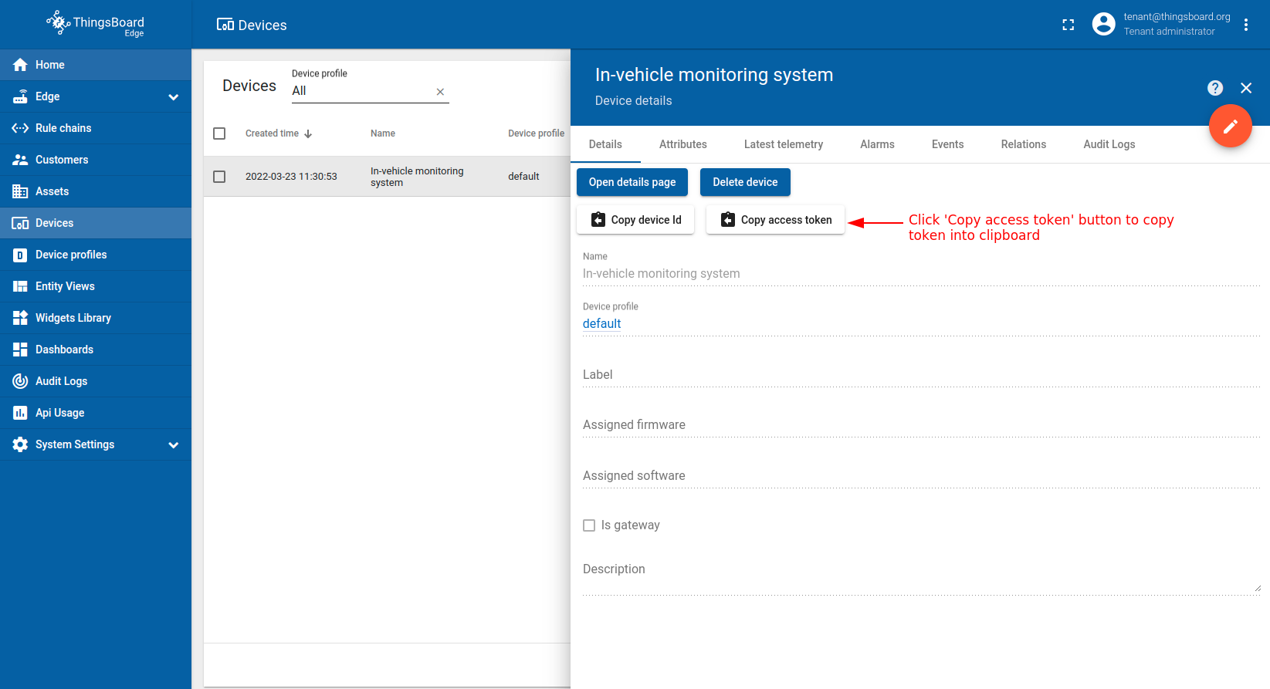Click the Edge router icon in the sidebar

(x=20, y=96)
